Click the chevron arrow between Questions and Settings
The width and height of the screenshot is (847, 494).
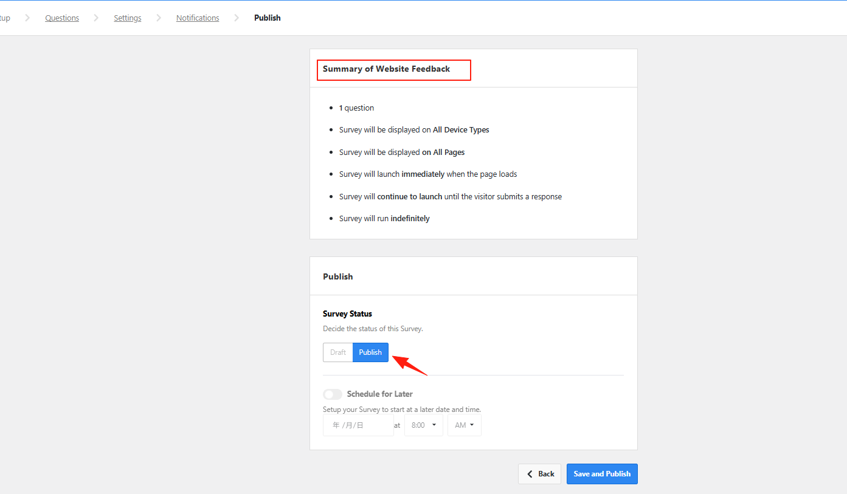[96, 18]
